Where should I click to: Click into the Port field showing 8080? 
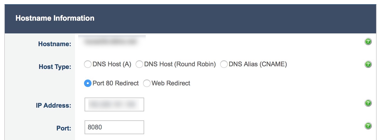pos(114,127)
